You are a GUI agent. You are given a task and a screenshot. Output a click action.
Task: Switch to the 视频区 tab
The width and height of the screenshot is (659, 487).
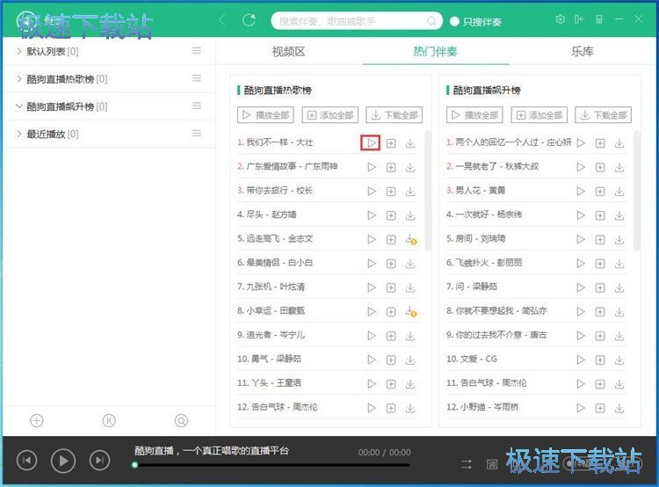pyautogui.click(x=288, y=51)
